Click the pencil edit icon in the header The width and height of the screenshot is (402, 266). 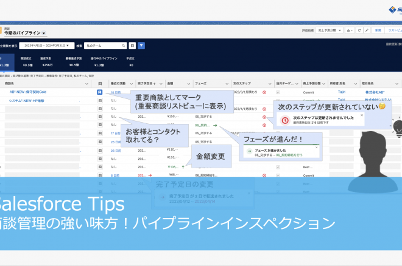tap(367, 30)
